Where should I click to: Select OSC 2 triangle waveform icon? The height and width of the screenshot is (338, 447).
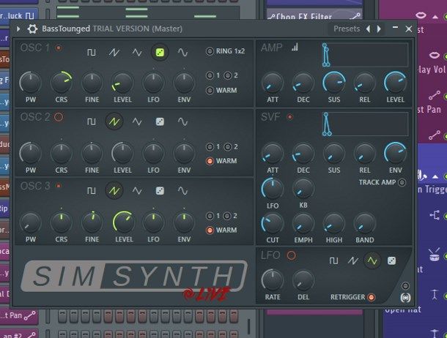pos(137,121)
